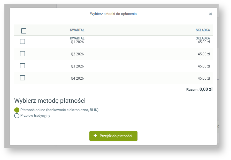Close the payment dialog with the X icon
The image size is (231, 160).
click(211, 14)
